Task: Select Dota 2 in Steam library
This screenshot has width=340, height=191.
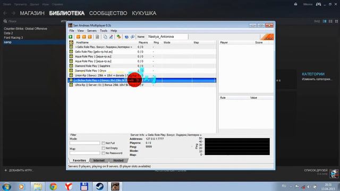Action: 8,33
